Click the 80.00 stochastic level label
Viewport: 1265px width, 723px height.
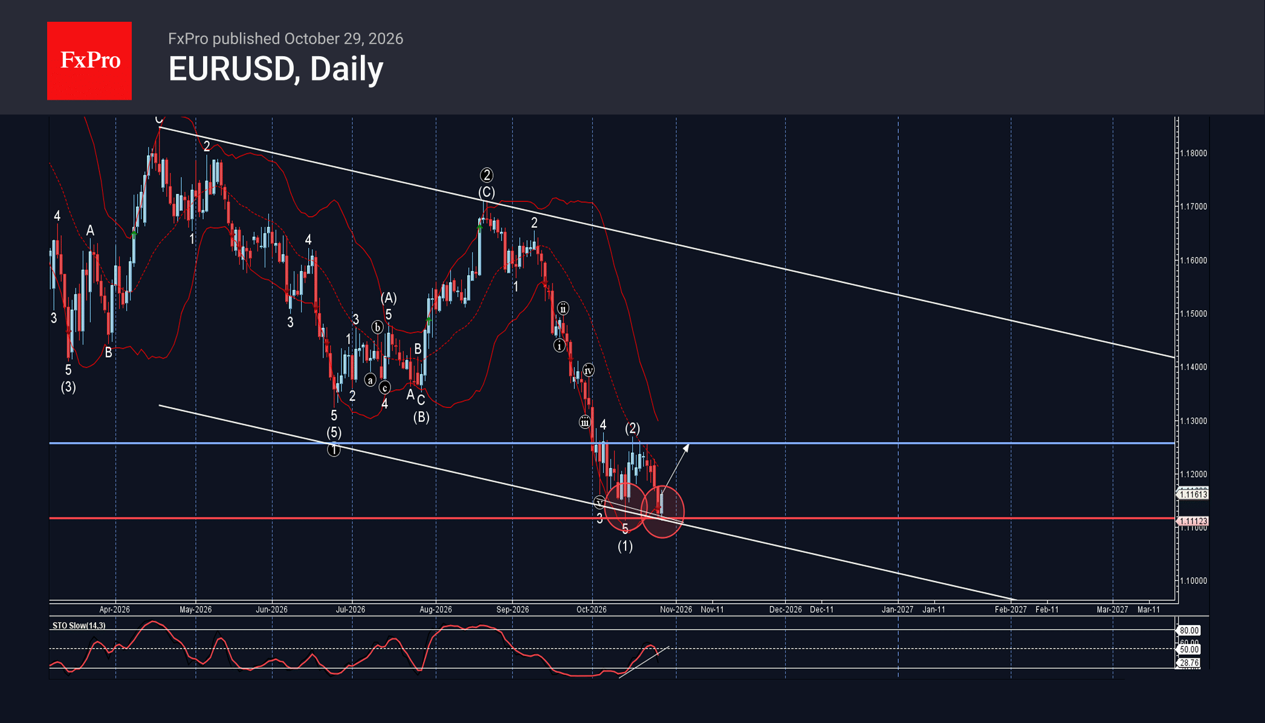(x=1189, y=631)
